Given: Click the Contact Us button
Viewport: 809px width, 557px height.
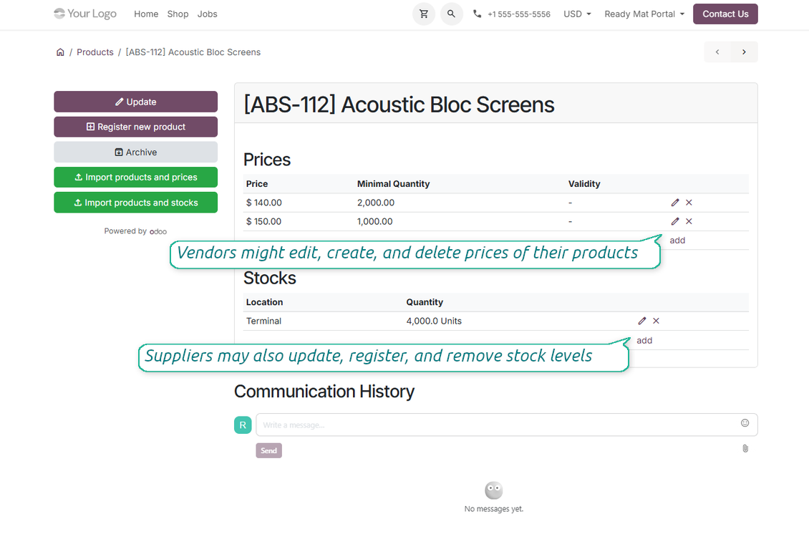Looking at the screenshot, I should point(725,14).
